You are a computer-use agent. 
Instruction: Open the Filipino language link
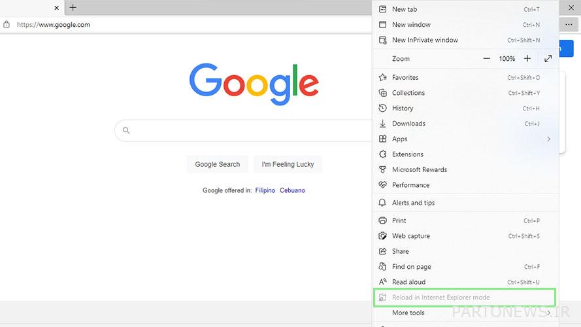(265, 190)
